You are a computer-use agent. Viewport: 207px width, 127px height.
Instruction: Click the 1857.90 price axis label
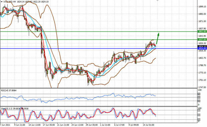202,29
